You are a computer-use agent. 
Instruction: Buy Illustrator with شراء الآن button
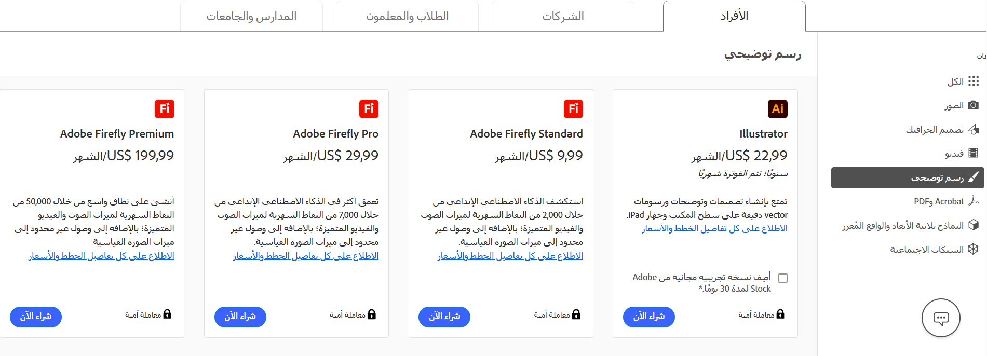coord(648,317)
